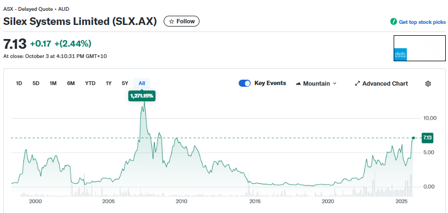Viewport: 448px width, 213px height.
Task: Select the 5Y time range
Action: click(x=125, y=83)
